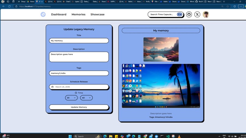
Task: Switch to the ChatG browser tab
Action: click(x=67, y=2)
